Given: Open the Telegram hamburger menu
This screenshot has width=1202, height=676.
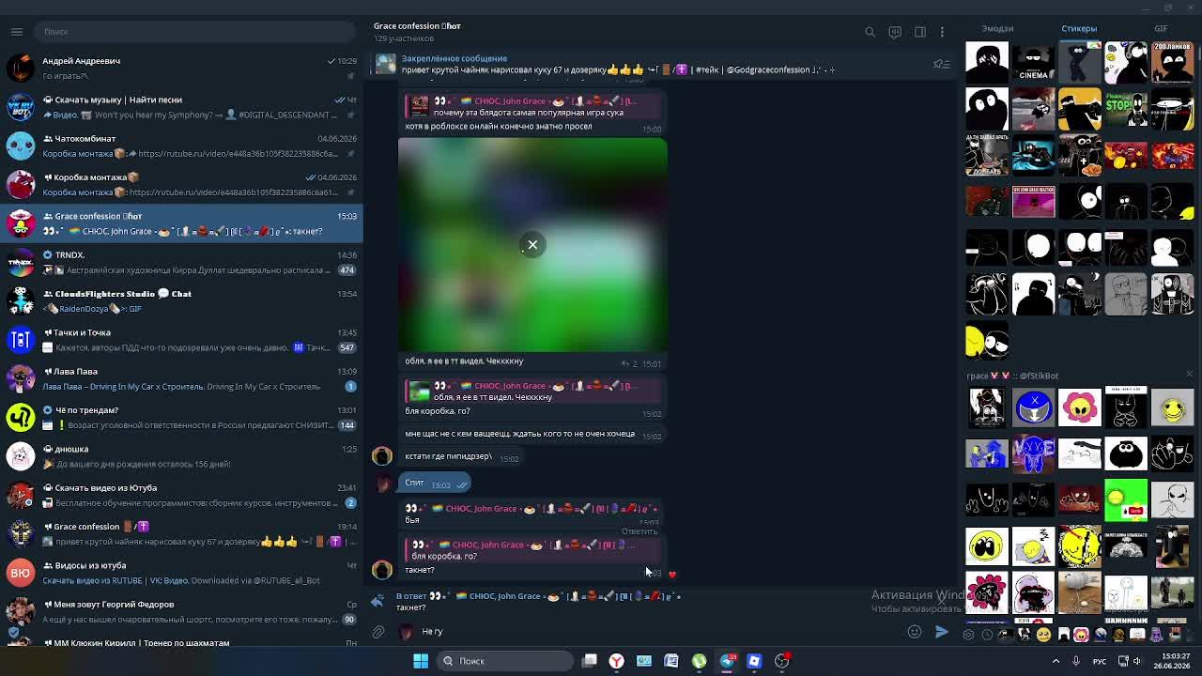Looking at the screenshot, I should pyautogui.click(x=17, y=32).
